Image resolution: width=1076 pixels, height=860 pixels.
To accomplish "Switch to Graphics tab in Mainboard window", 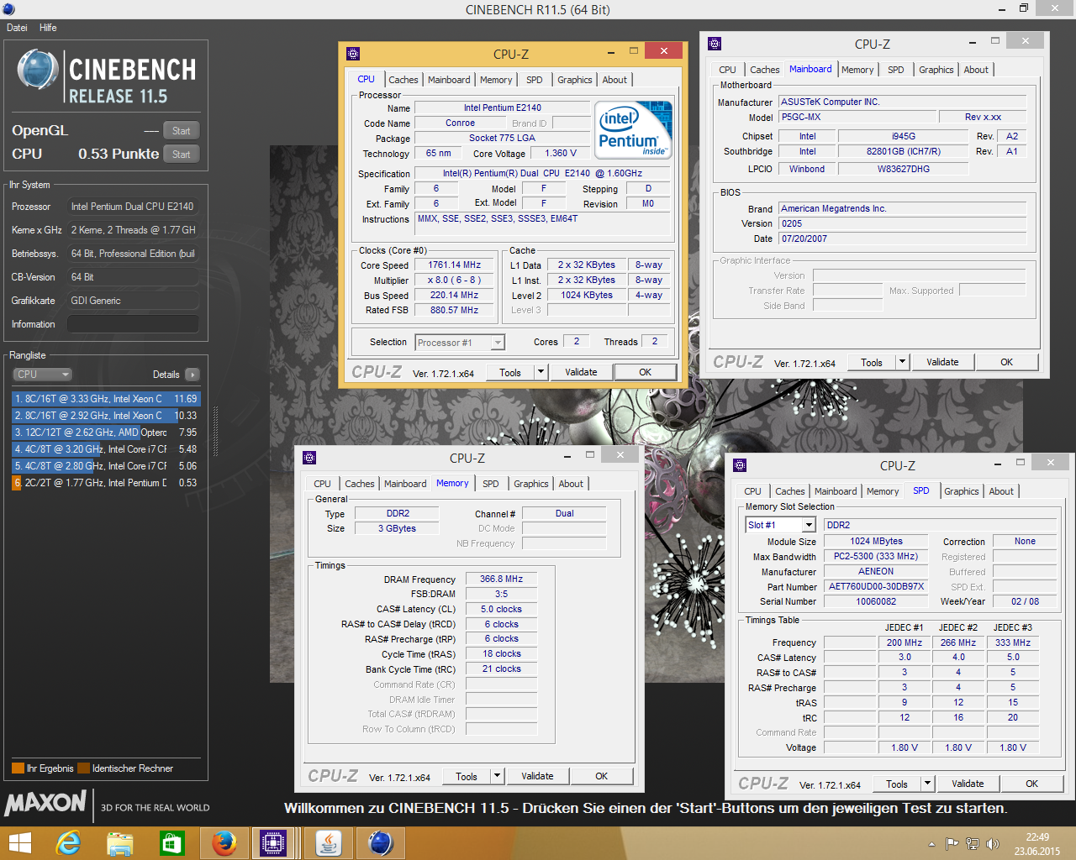I will pyautogui.click(x=936, y=70).
